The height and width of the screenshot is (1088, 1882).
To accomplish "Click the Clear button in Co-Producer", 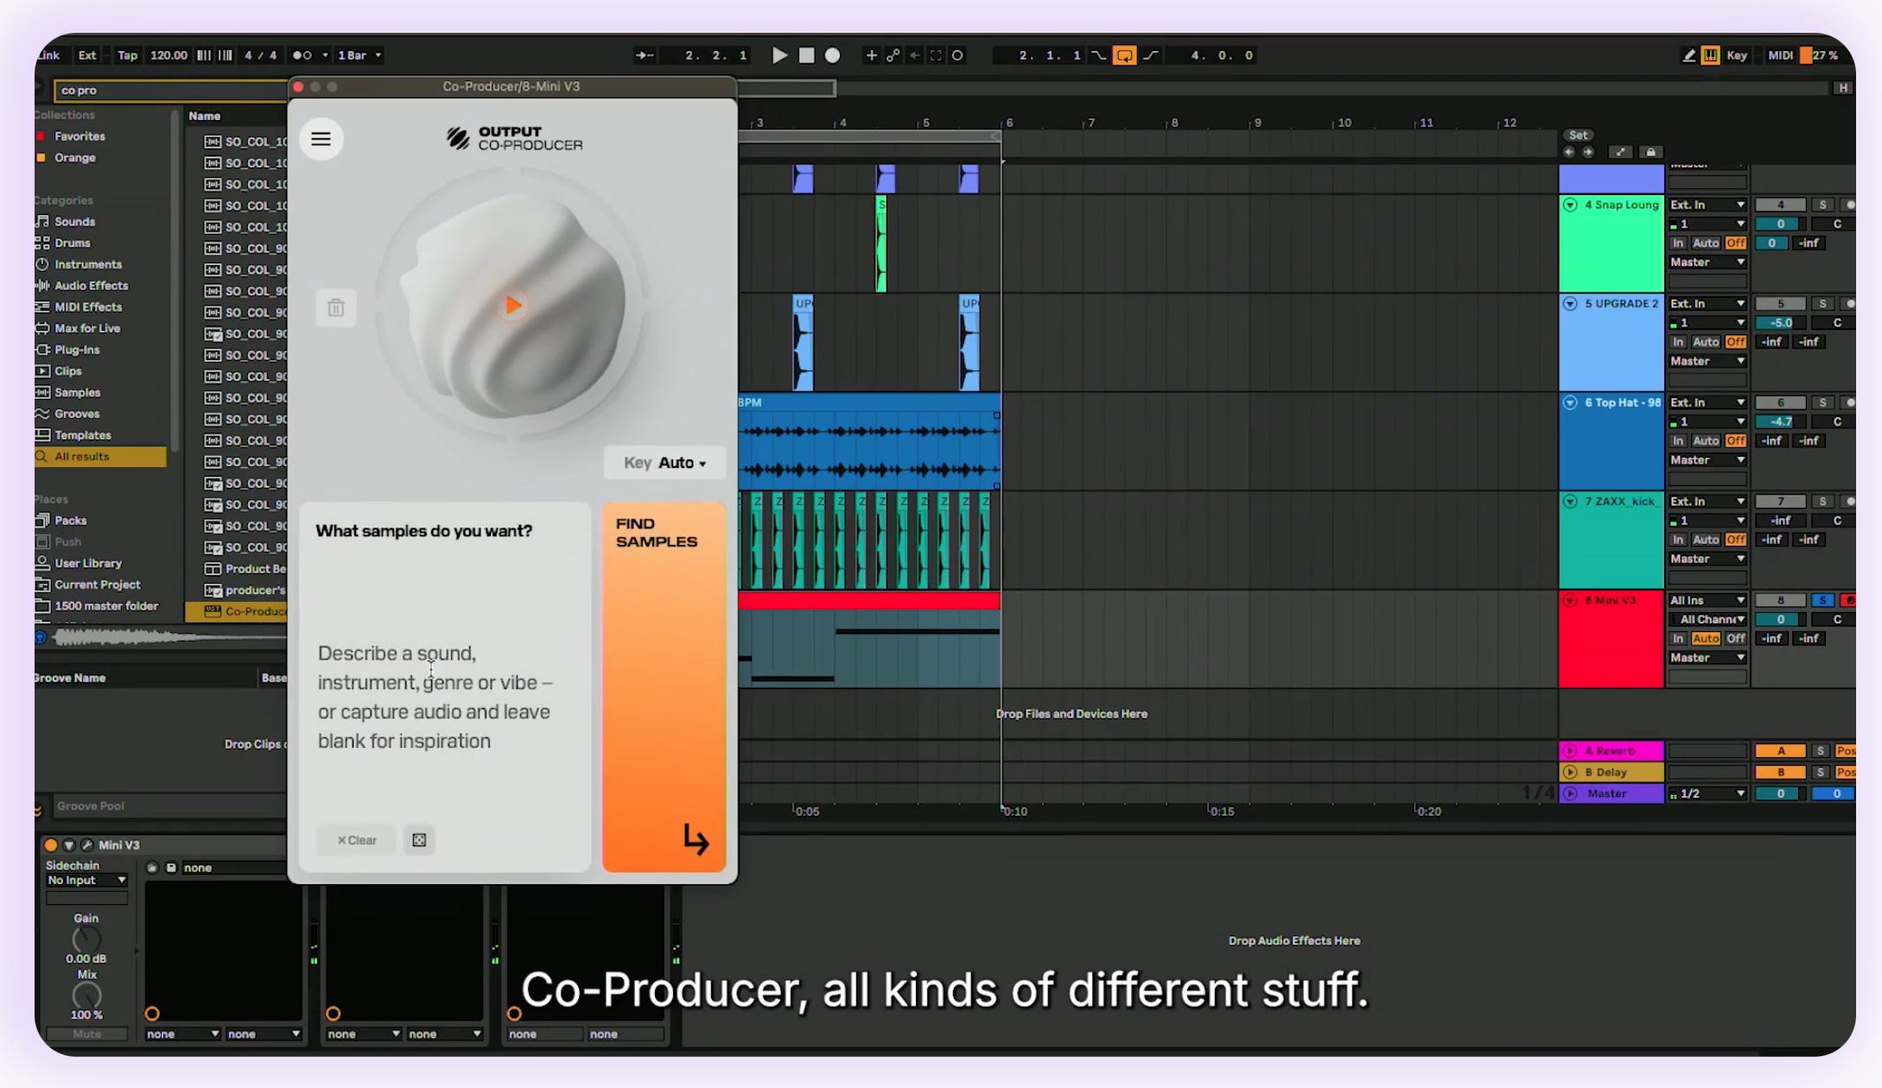I will 357,840.
